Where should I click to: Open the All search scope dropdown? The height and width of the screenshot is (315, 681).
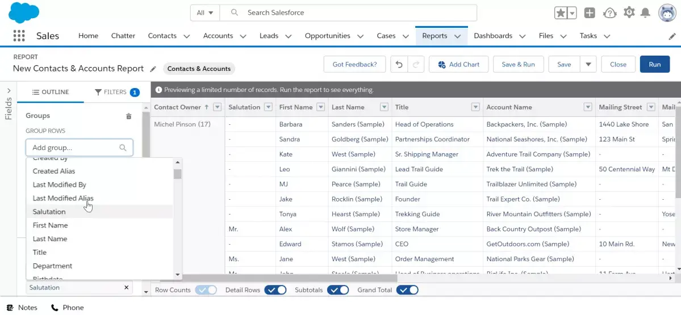pos(205,12)
